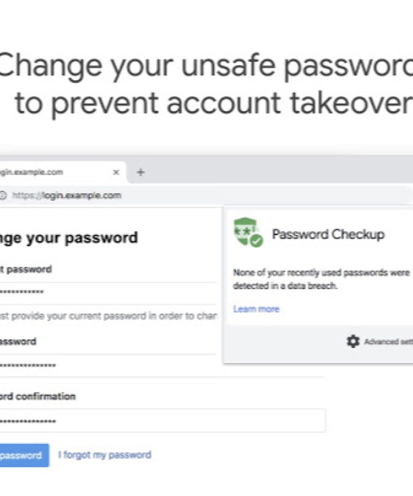The height and width of the screenshot is (496, 413).
Task: Click the Password Checkup popup title
Action: (x=328, y=234)
